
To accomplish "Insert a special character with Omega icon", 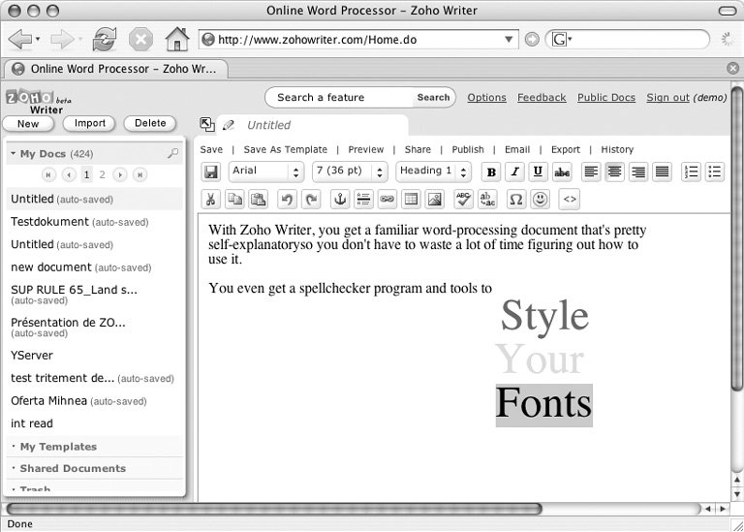I will tap(515, 199).
